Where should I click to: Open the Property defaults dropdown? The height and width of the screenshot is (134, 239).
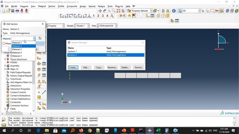pyautogui.click(x=151, y=11)
